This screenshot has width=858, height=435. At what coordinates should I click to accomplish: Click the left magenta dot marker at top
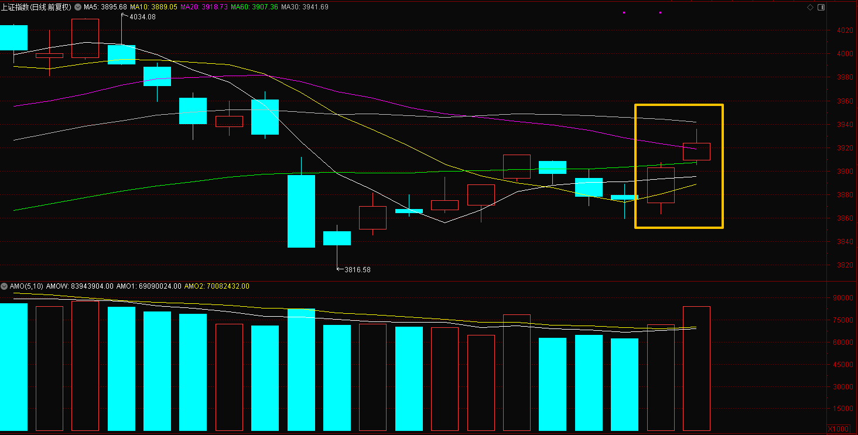point(624,12)
